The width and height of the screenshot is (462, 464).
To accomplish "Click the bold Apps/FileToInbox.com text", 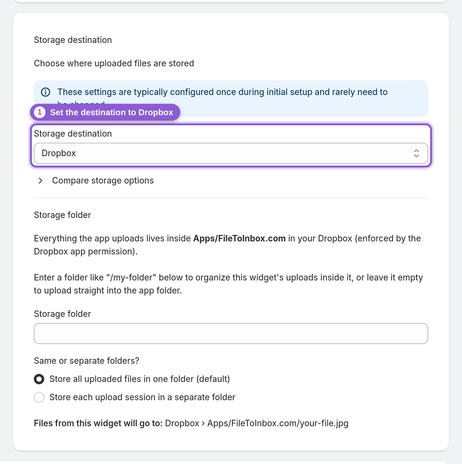I will [x=239, y=239].
